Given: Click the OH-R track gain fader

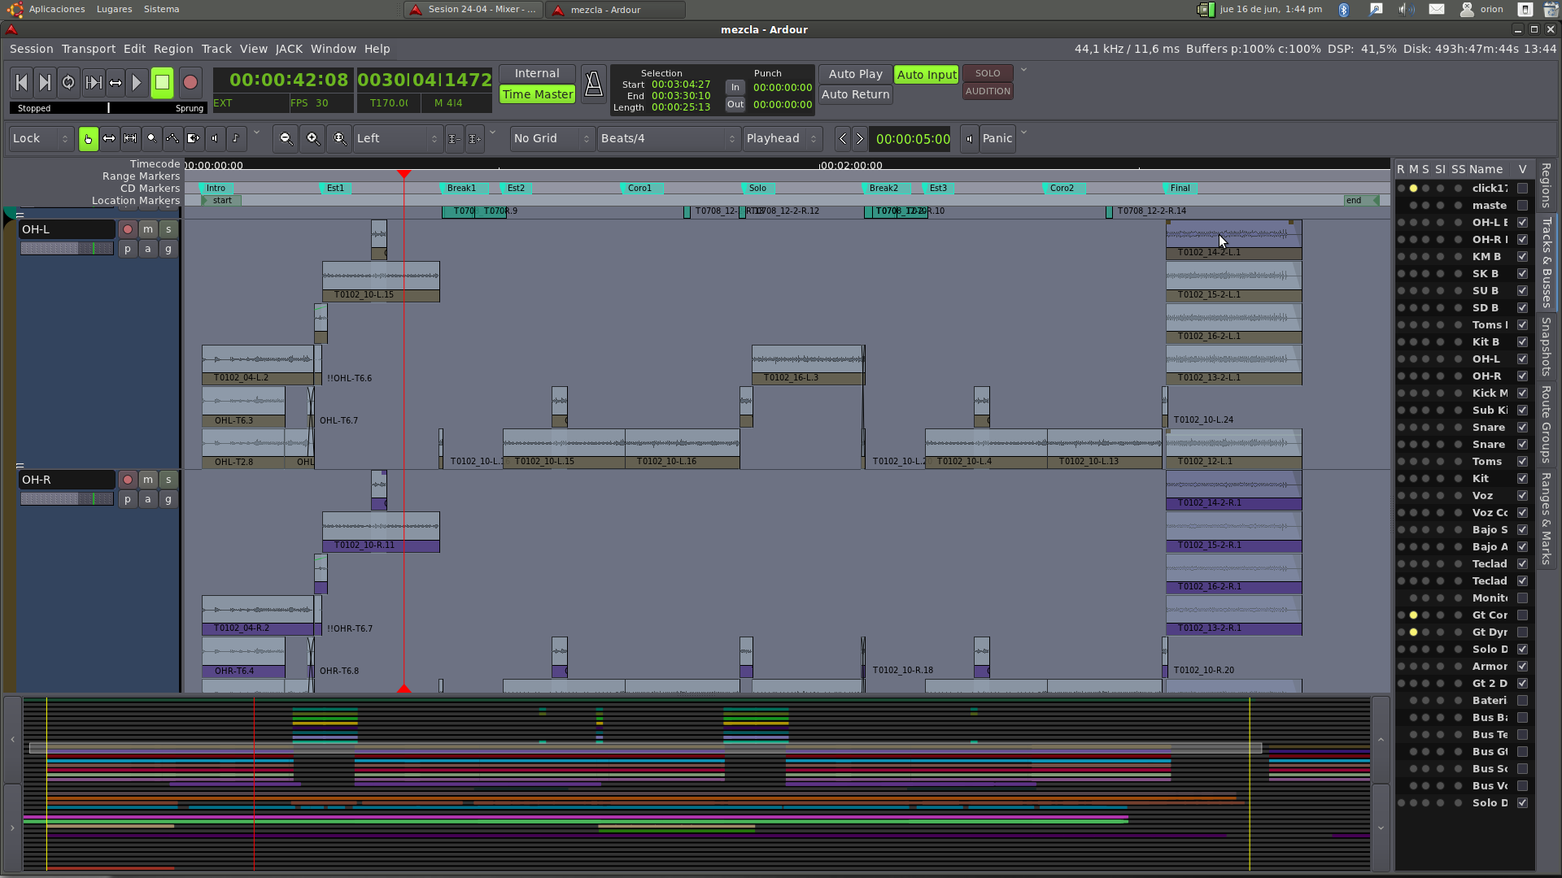Looking at the screenshot, I should click(x=67, y=498).
